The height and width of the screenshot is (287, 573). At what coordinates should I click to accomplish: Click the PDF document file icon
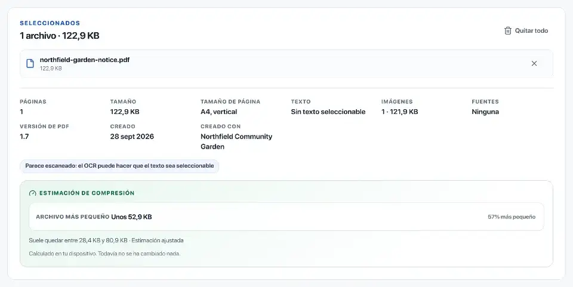[x=30, y=63]
